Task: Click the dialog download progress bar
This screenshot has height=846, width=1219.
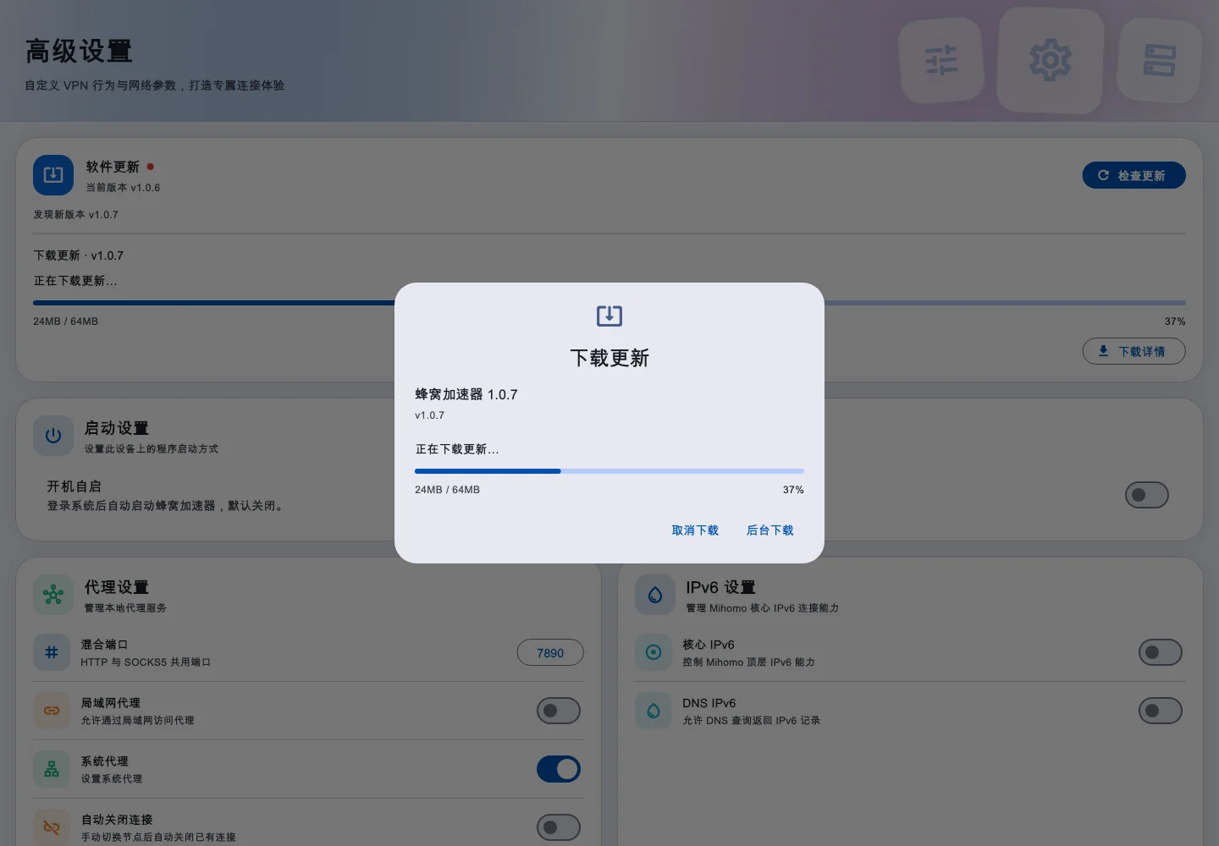Action: 609,471
